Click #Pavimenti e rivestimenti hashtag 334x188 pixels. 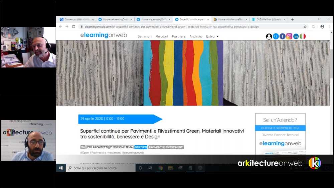[106, 153]
